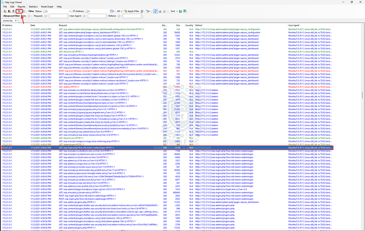Screen dimensions: 365x231
Task: Toggle the Date advanced filter checkbox
Action: [29, 16]
